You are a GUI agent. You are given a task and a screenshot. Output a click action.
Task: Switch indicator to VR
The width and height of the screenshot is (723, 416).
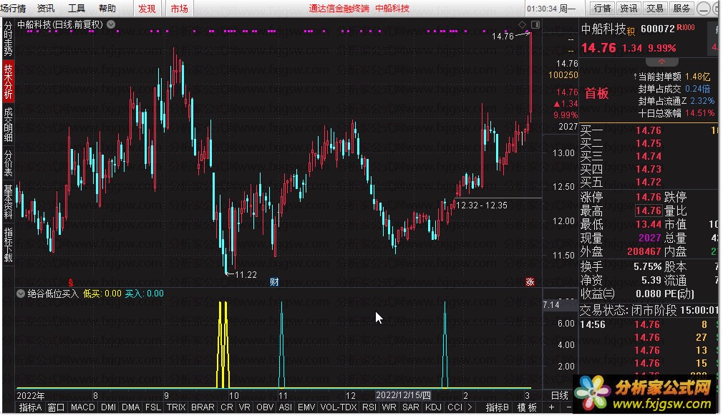[244, 407]
